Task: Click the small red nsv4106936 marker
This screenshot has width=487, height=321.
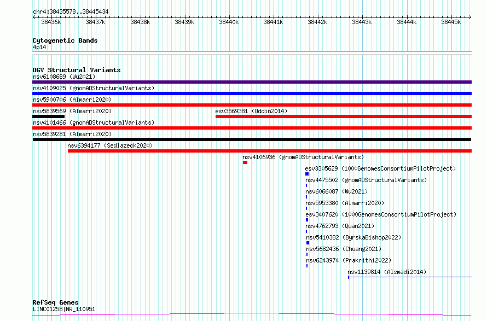Action: (x=245, y=162)
